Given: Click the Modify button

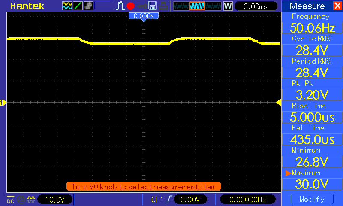Looking at the screenshot, I should 312,199.
